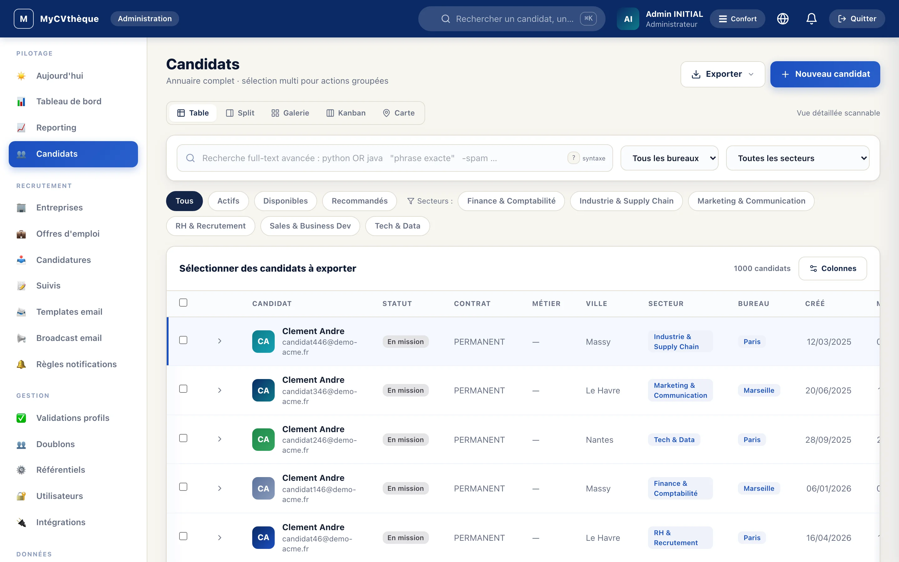Switch to the Carte view tab
The image size is (899, 562).
pos(399,113)
